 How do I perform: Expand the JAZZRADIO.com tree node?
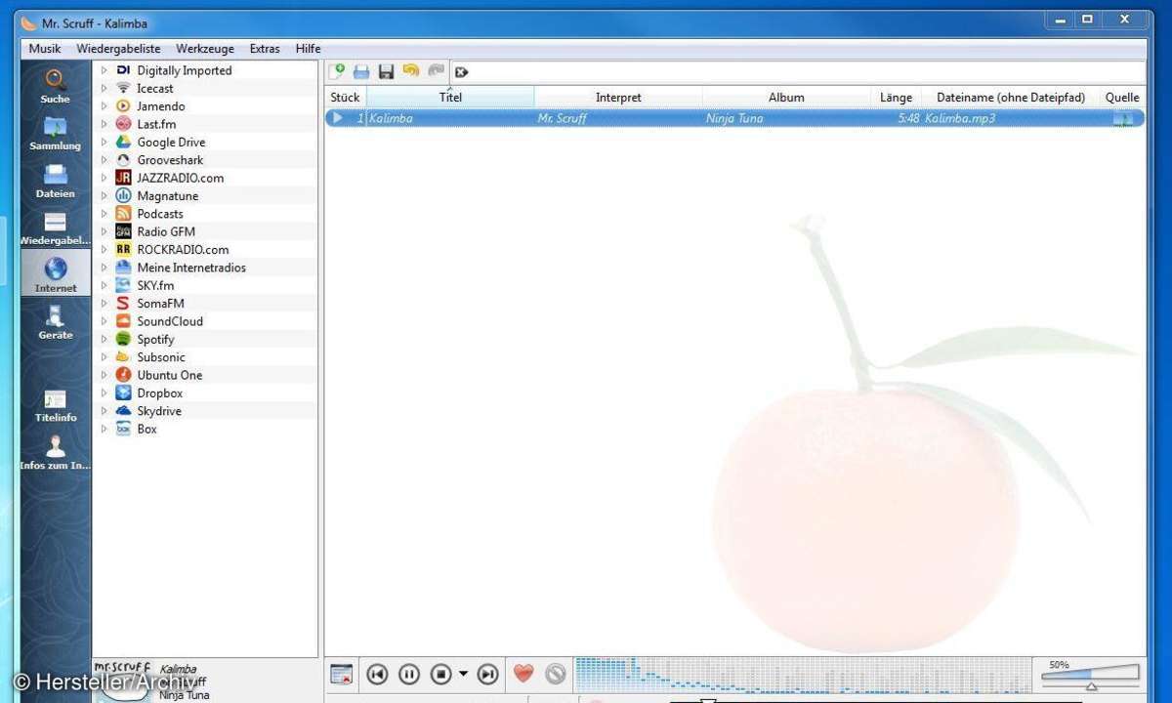point(104,178)
